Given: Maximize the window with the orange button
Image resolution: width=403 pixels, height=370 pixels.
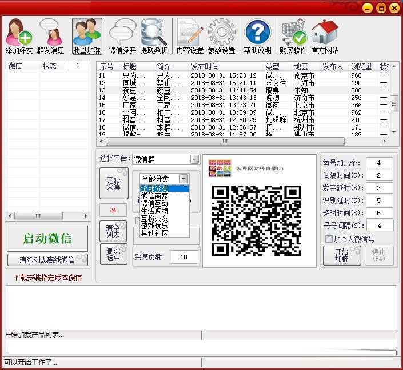Looking at the screenshot, I should click(x=381, y=8).
